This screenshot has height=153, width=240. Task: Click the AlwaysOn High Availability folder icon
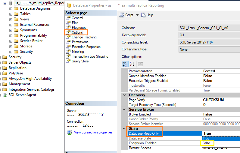coord(5,79)
